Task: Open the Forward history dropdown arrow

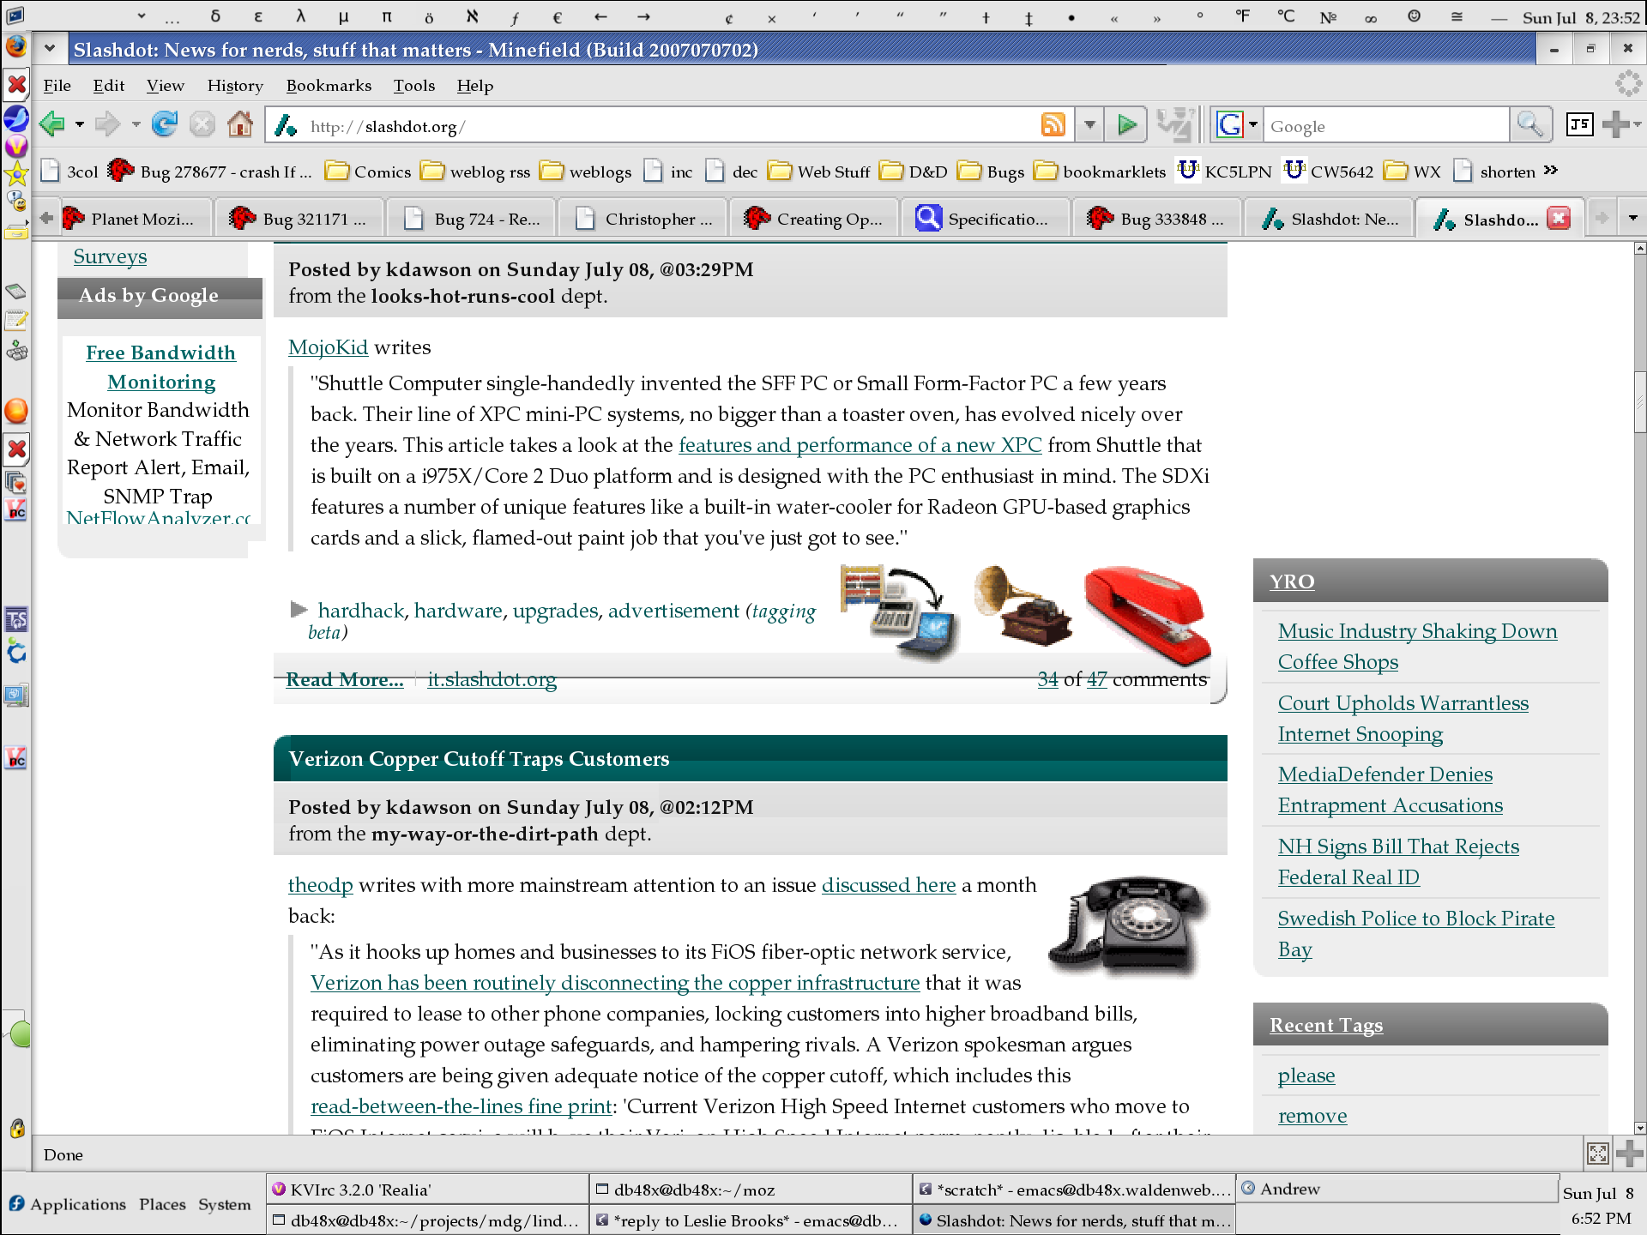Action: pyautogui.click(x=136, y=125)
